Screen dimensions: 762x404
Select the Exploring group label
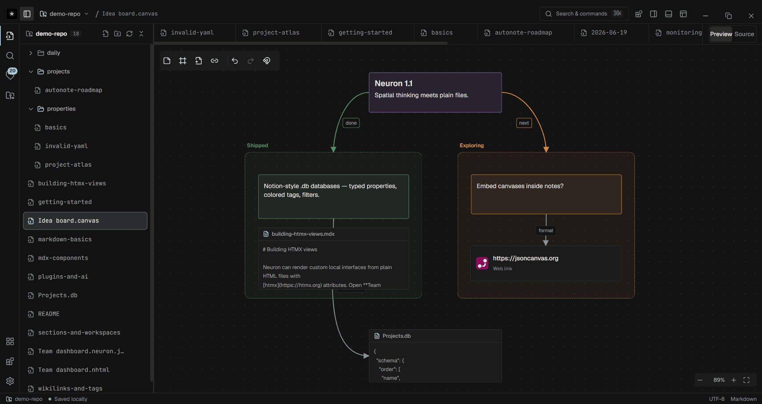[x=472, y=146]
